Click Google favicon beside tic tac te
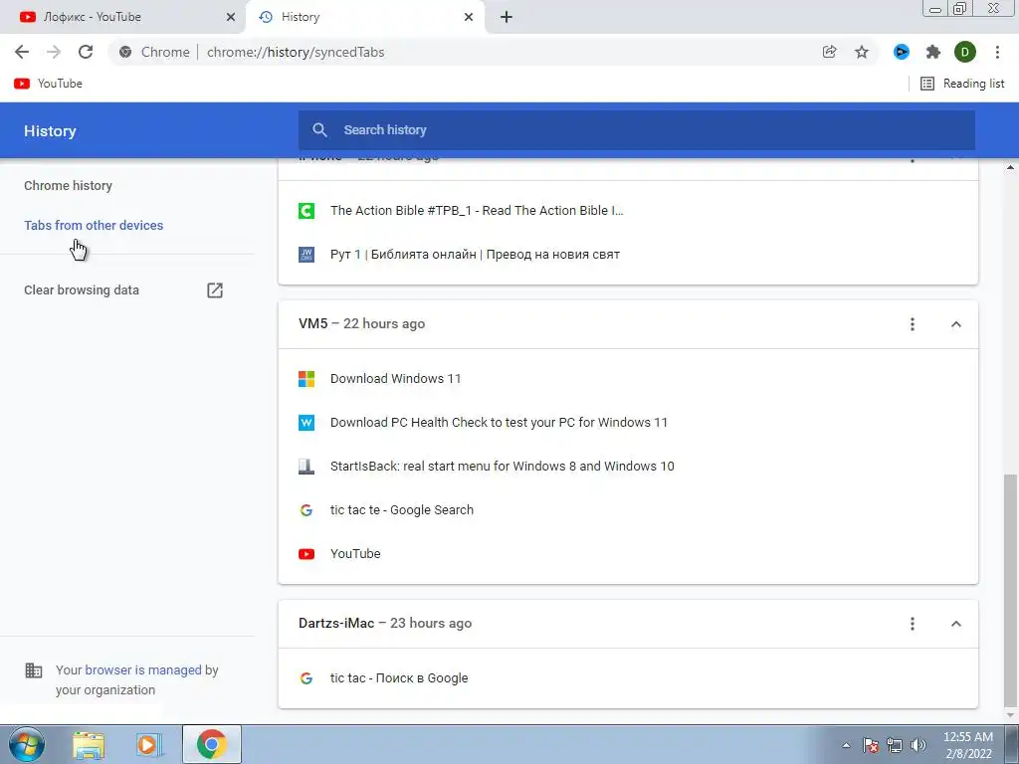1019x764 pixels. (306, 510)
